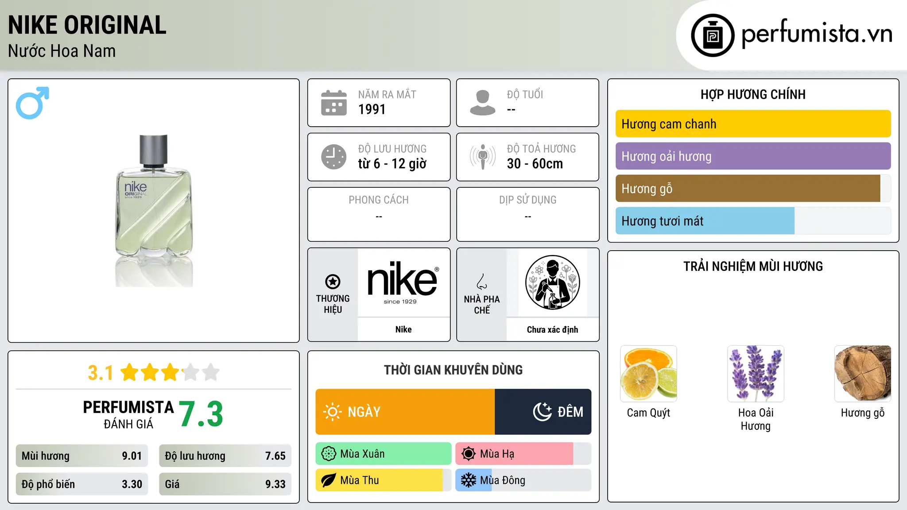
Task: Click the male gender symbol icon
Action: pos(32,103)
